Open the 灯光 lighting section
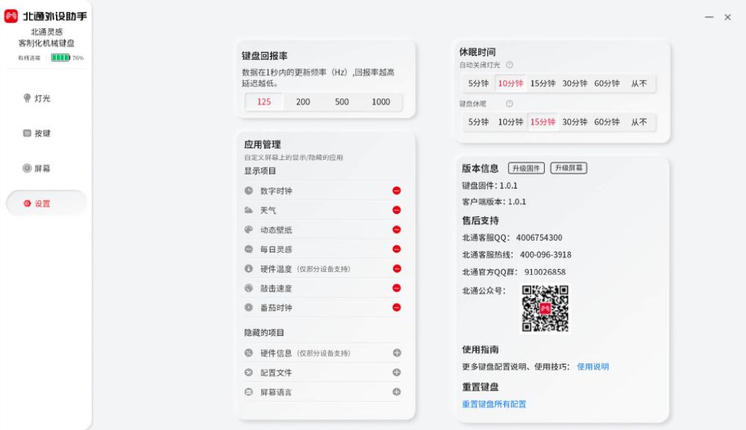The height and width of the screenshot is (430, 746). coord(37,98)
